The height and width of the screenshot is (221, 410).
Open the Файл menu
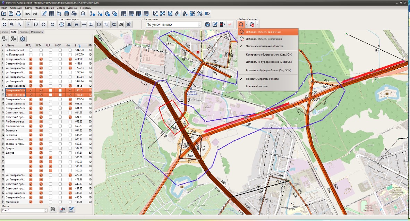point(4,8)
